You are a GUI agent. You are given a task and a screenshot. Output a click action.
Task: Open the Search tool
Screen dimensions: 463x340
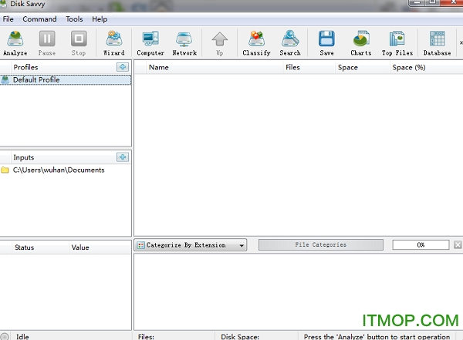point(290,42)
